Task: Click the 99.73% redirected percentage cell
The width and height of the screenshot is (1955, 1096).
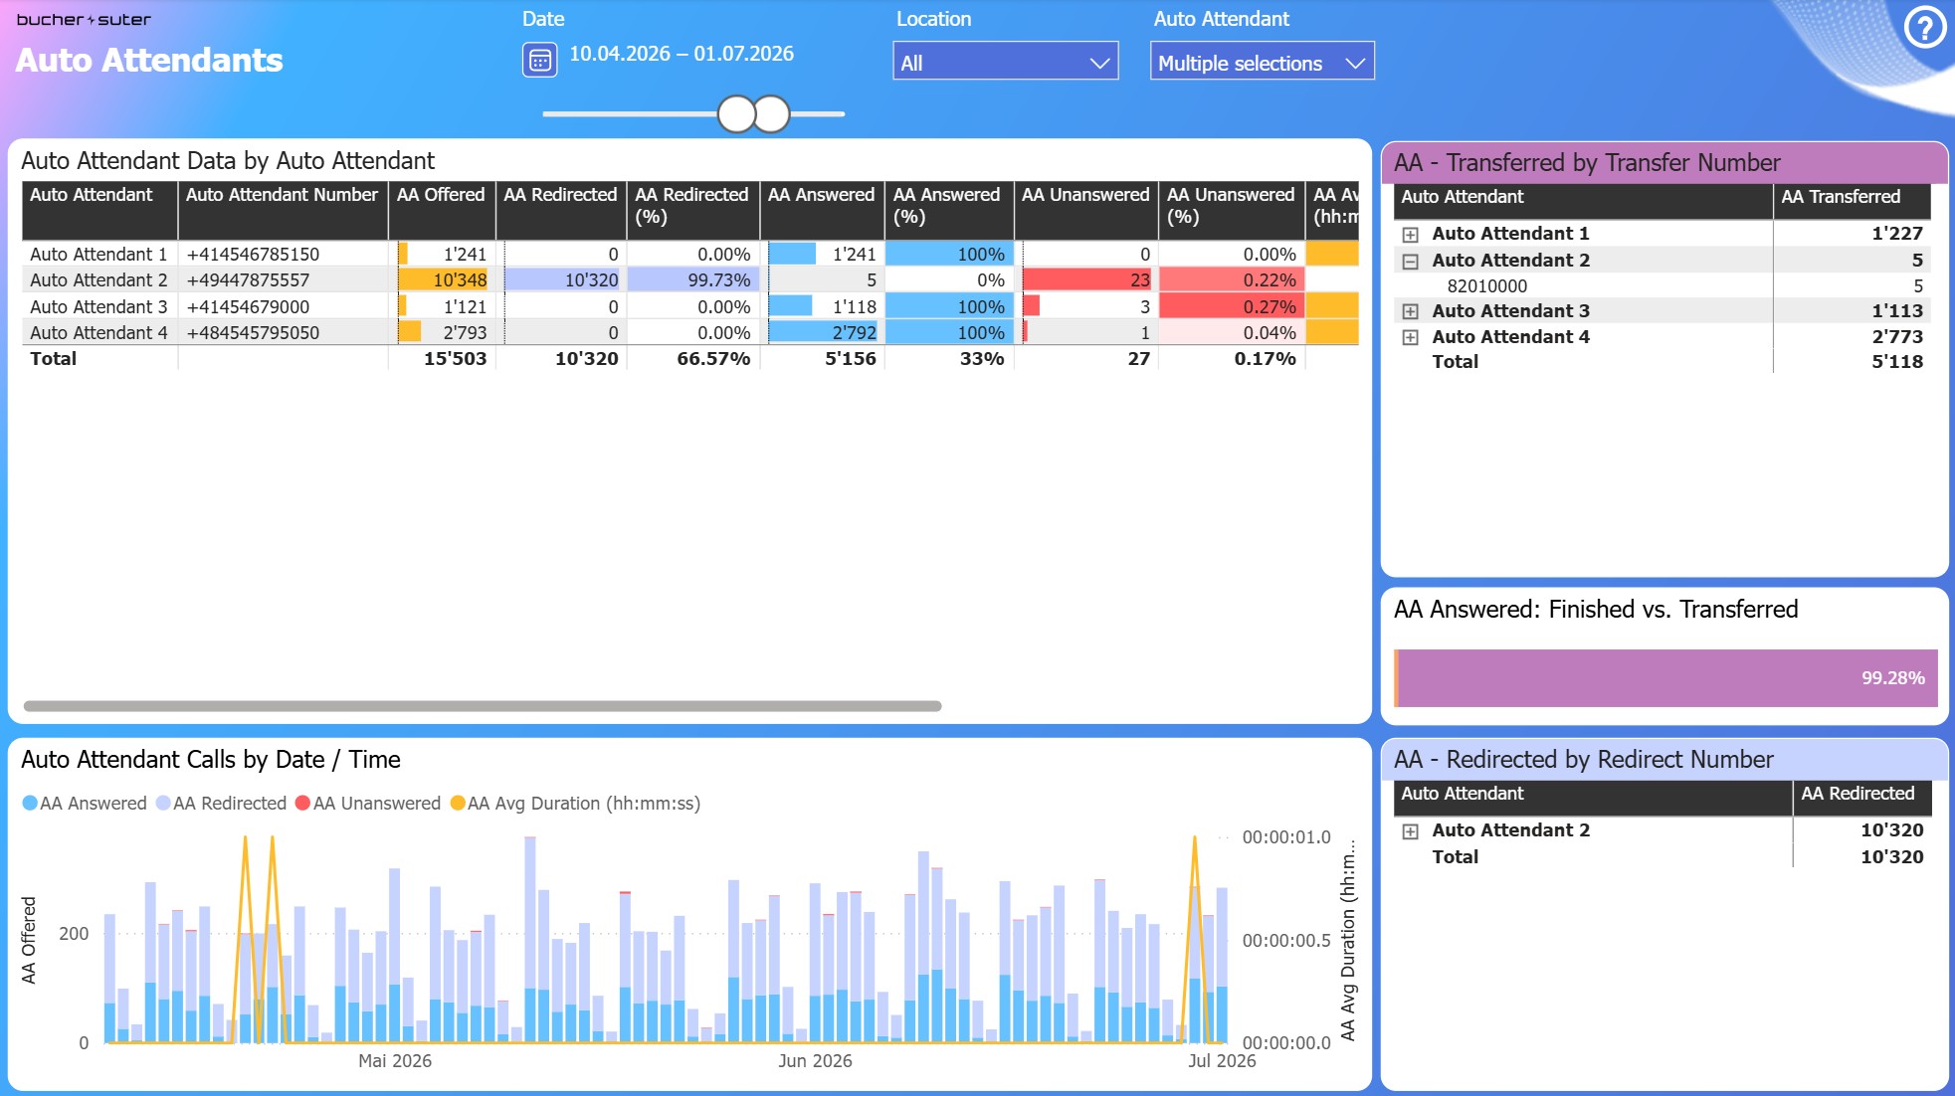Action: 692,280
